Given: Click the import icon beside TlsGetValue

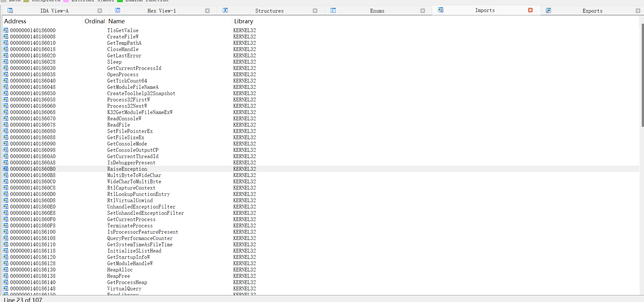Looking at the screenshot, I should click(x=6, y=31).
